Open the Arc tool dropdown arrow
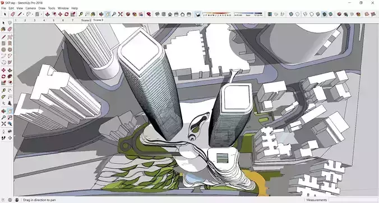 pyautogui.click(x=33, y=14)
